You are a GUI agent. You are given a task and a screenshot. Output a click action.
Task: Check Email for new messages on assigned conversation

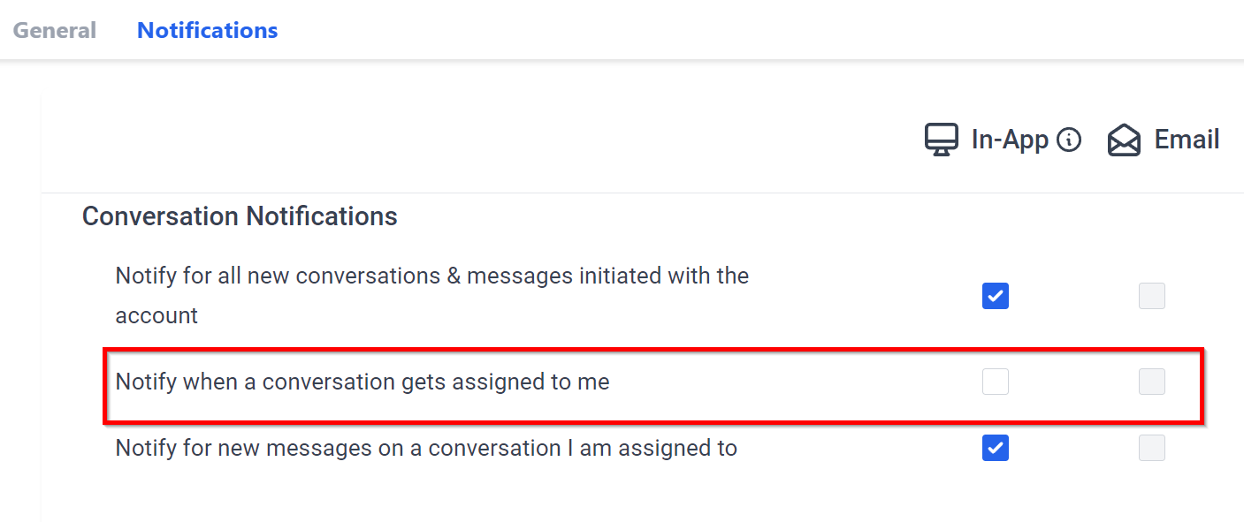click(1152, 448)
